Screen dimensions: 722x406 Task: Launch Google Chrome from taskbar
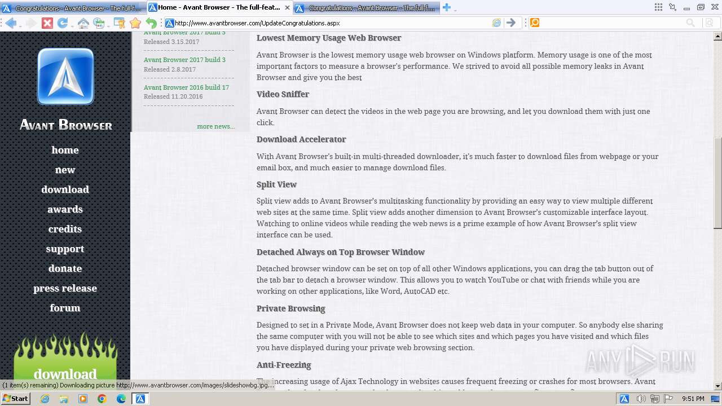pos(102,399)
